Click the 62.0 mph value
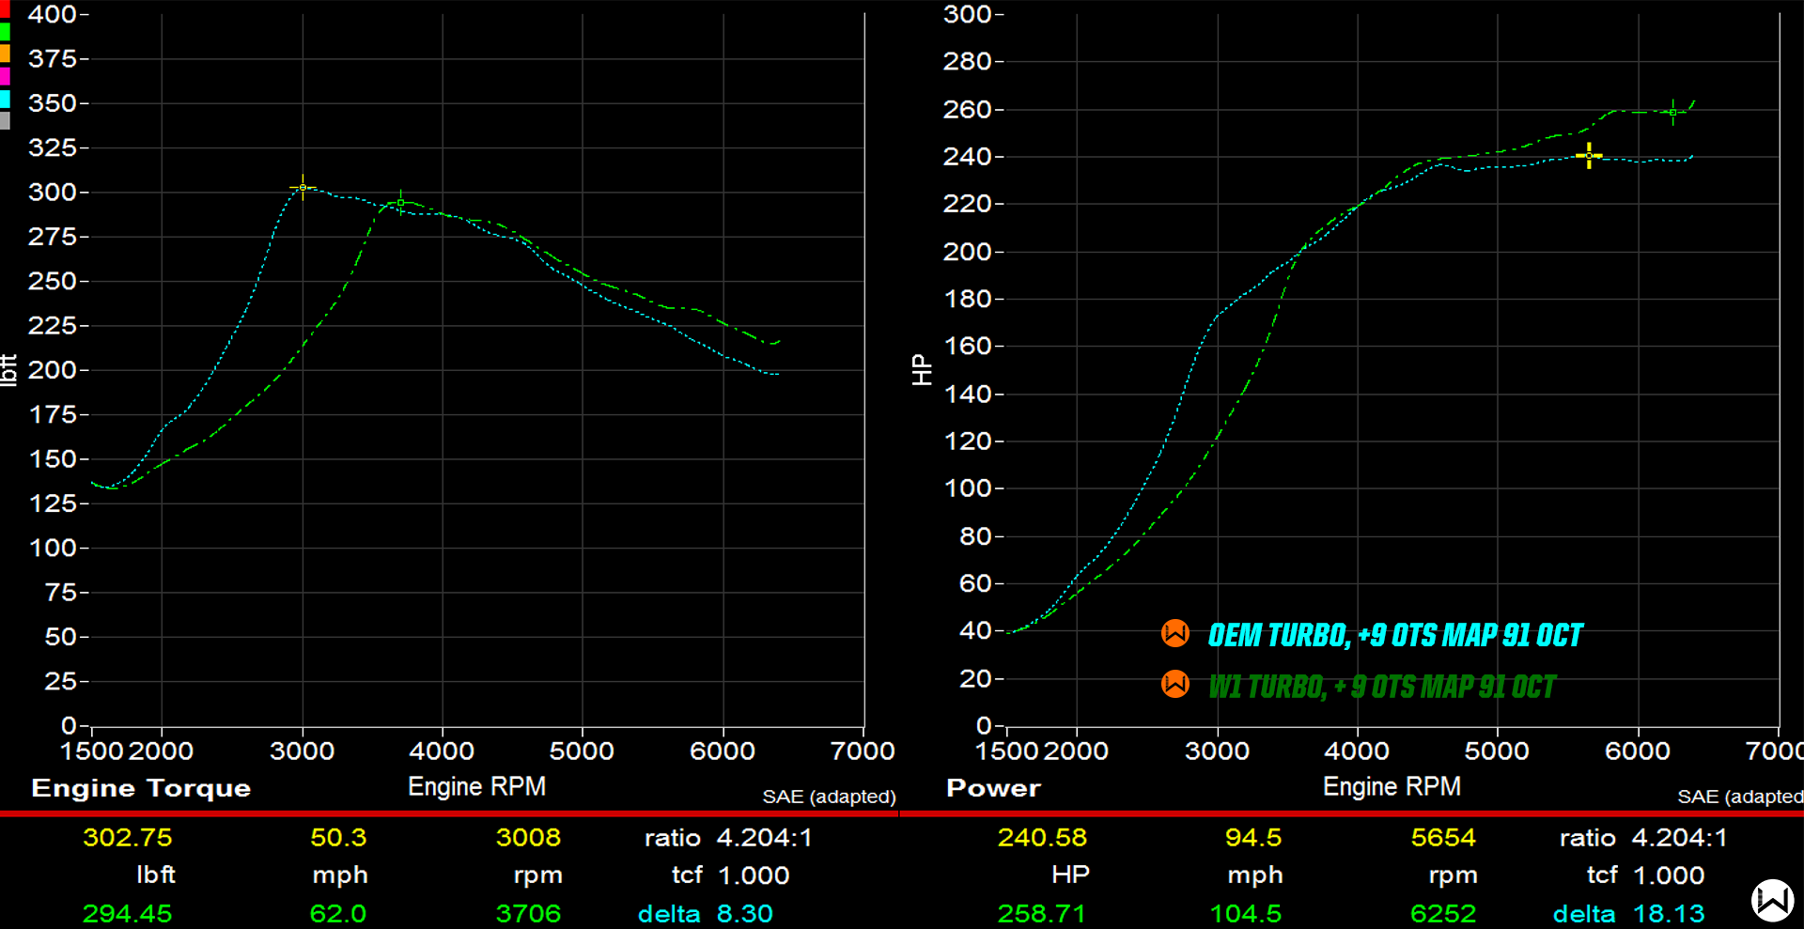This screenshot has height=929, width=1804. click(x=338, y=913)
